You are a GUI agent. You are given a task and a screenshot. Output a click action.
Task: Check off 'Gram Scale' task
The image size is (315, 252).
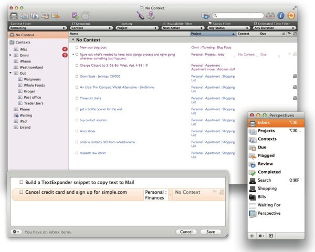click(x=77, y=76)
